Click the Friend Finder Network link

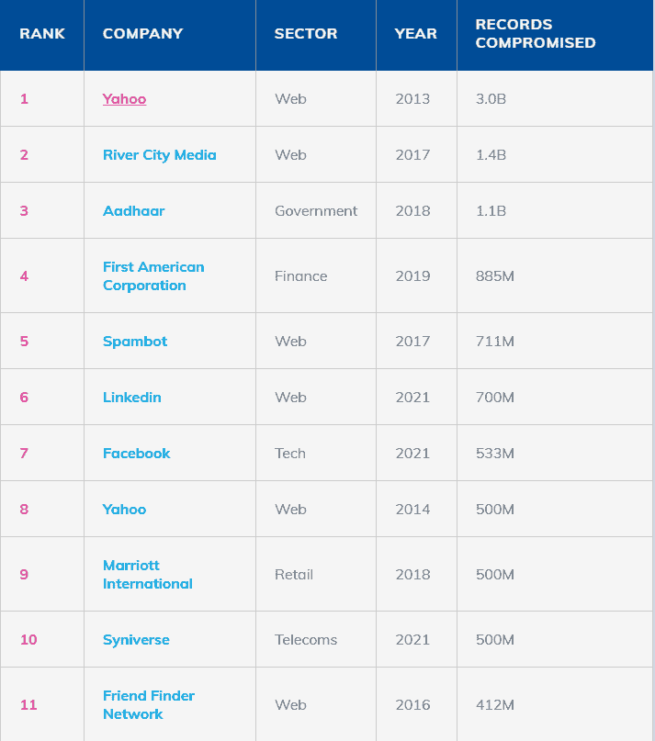click(148, 704)
